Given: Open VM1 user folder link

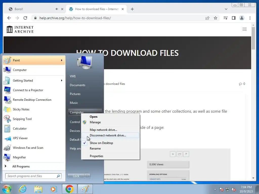Looking at the screenshot, I should click(73, 76).
